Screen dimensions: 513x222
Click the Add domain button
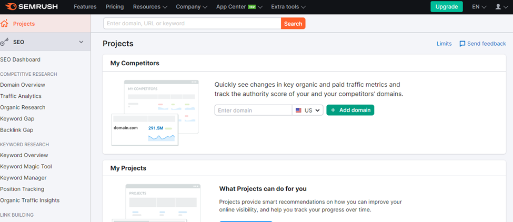point(350,110)
